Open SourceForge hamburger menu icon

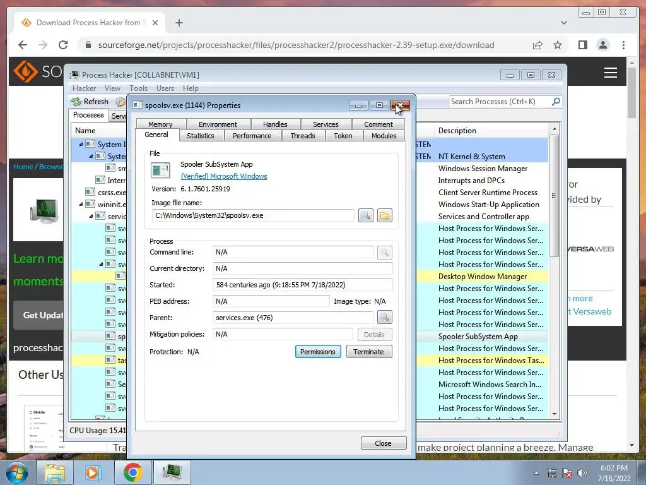pos(610,73)
